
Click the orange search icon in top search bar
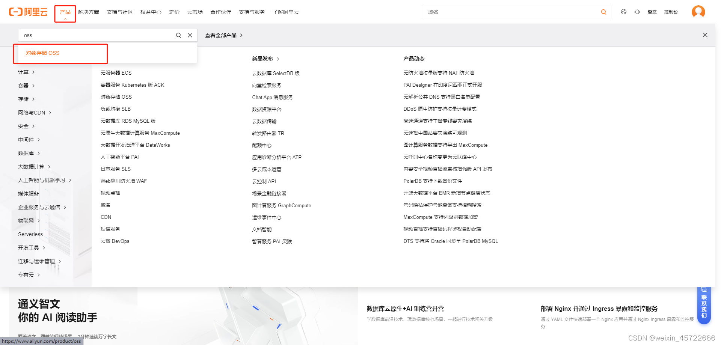(603, 12)
